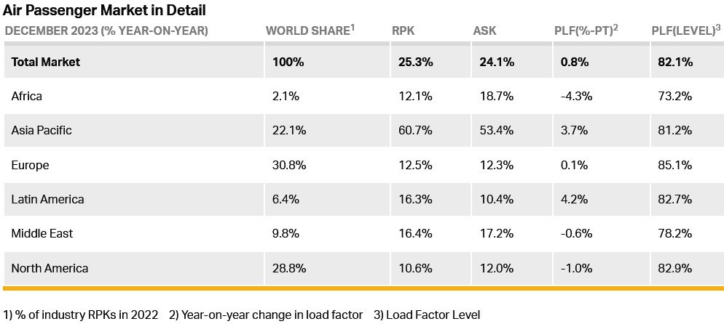Click Africa PLF change value -4.3%
Viewport: 724px width, 324px height.
tap(576, 96)
